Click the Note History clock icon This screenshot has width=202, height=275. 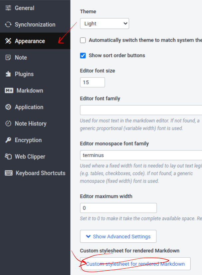tap(8, 124)
